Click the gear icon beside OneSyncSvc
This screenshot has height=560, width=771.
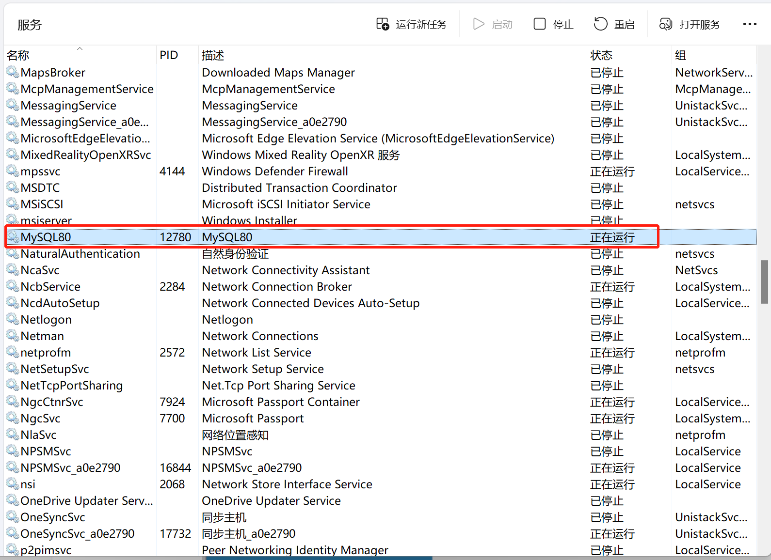pyautogui.click(x=13, y=517)
